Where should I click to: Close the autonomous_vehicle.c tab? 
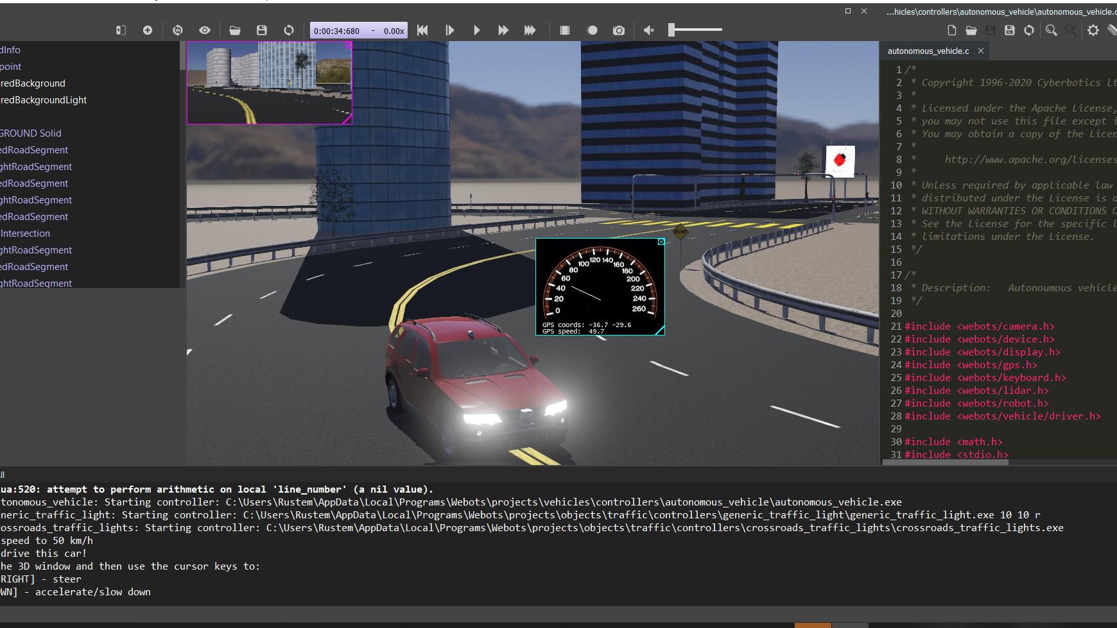[x=981, y=51]
